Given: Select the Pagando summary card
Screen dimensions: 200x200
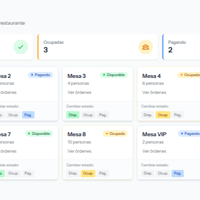Looking at the screenshot, I should [181, 47].
